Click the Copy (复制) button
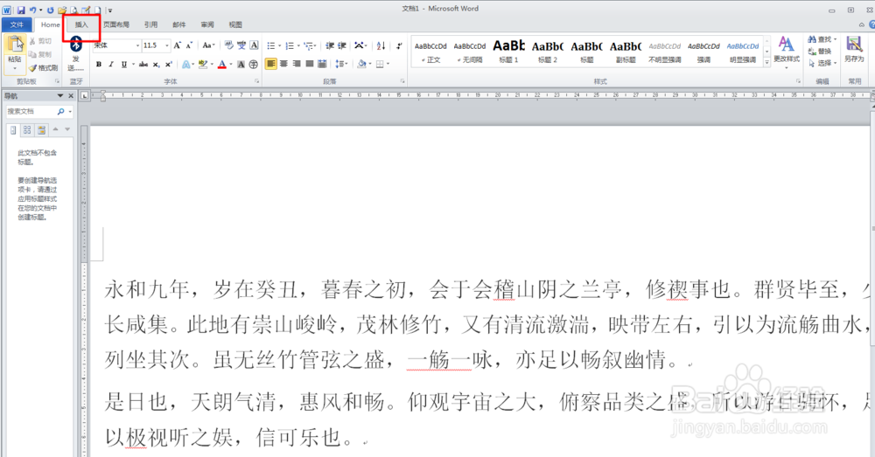The image size is (875, 457). click(40, 55)
